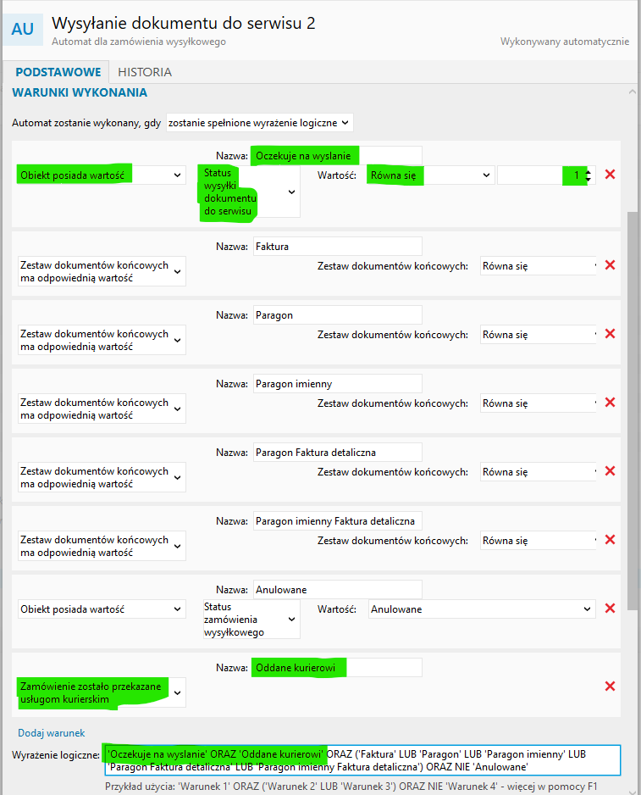Collapse the Warunki wykonania section

(x=631, y=92)
